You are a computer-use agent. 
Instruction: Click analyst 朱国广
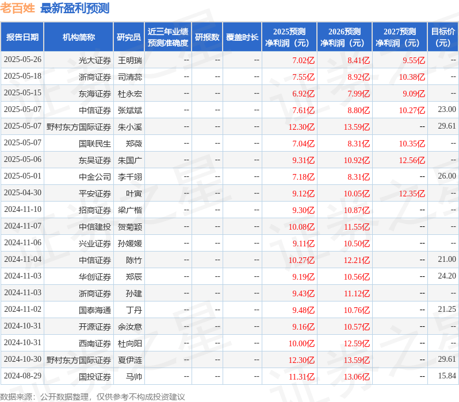click(x=130, y=160)
